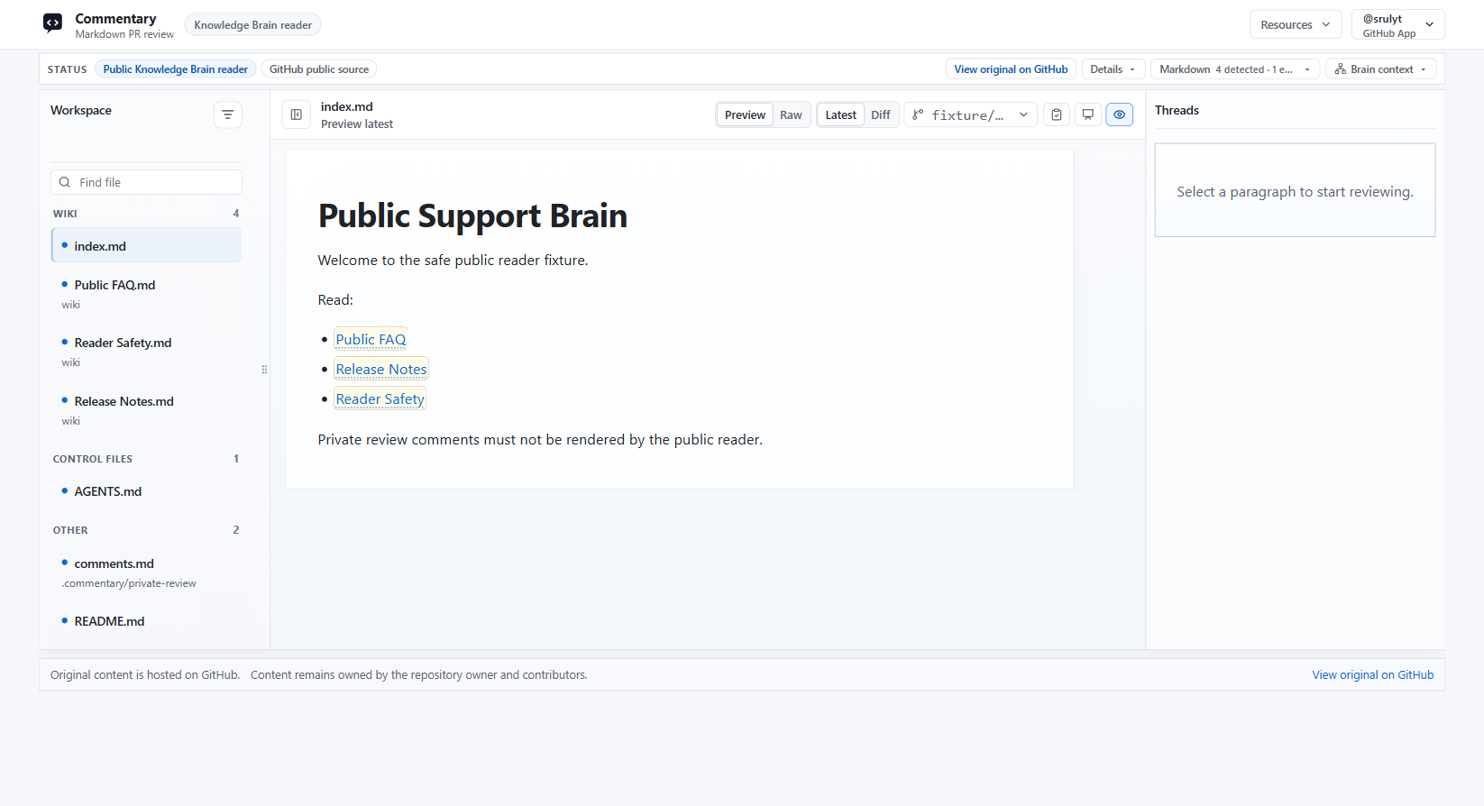Click the Commentary logo icon
This screenshot has height=806, width=1484.
[53, 23]
